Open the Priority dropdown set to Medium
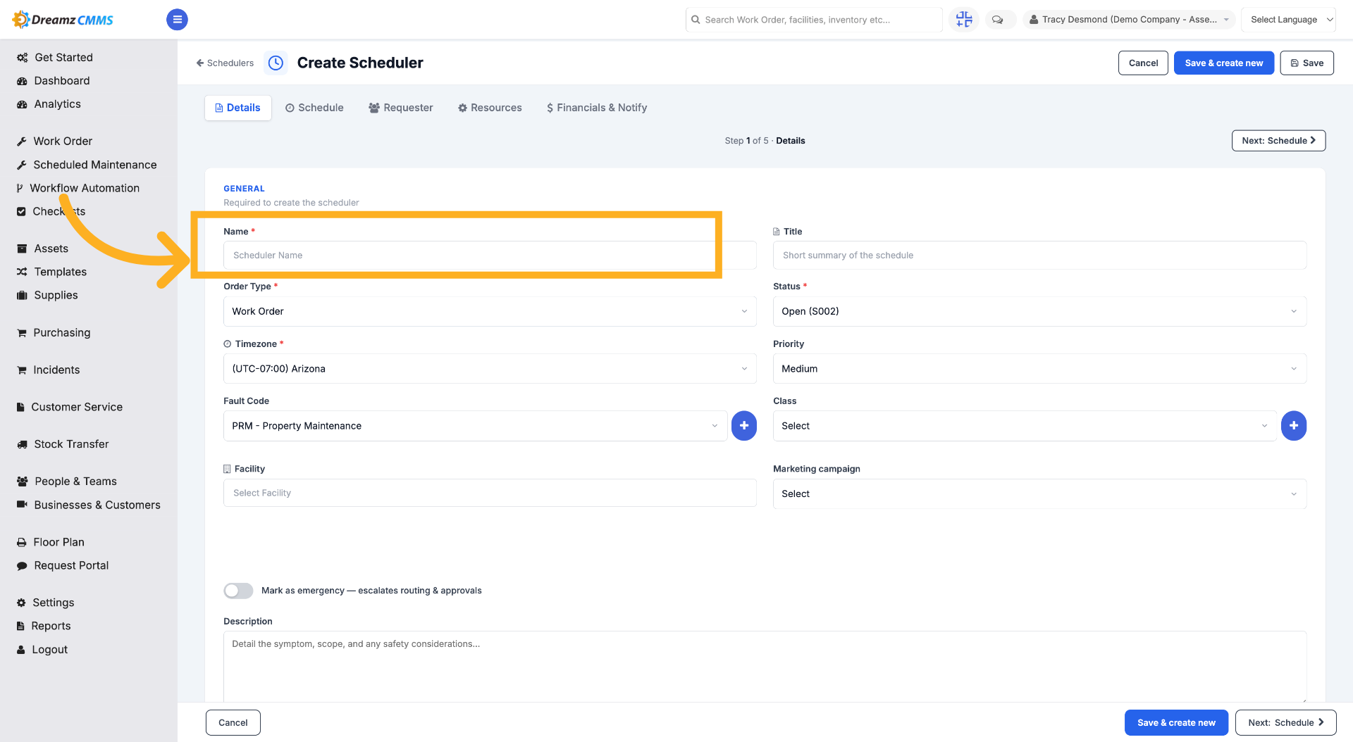The width and height of the screenshot is (1353, 742). 1039,369
